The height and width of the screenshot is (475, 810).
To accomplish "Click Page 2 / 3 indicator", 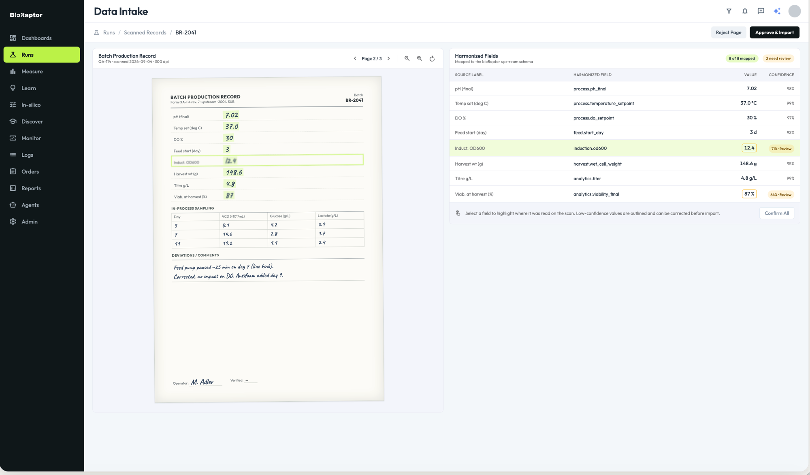I will click(371, 59).
